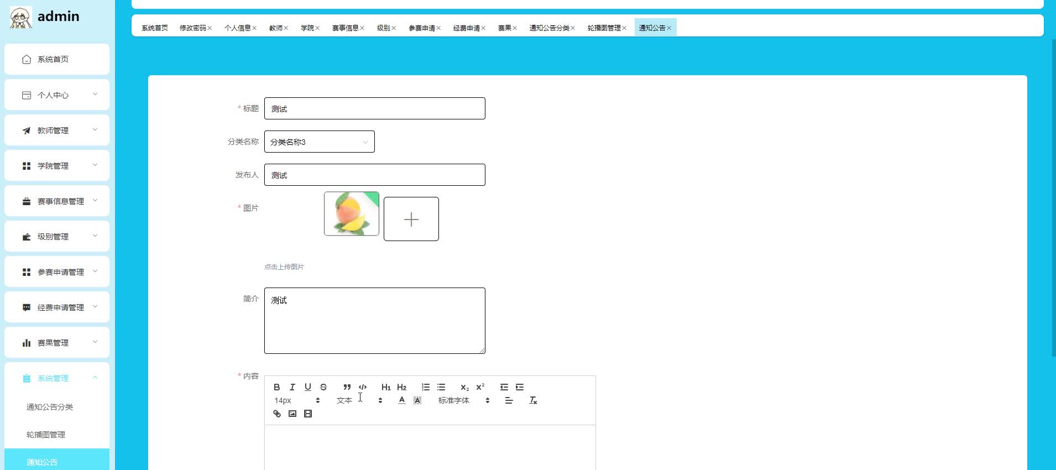Toggle strikethrough formatting in editor
This screenshot has width=1056, height=470.
(x=323, y=387)
